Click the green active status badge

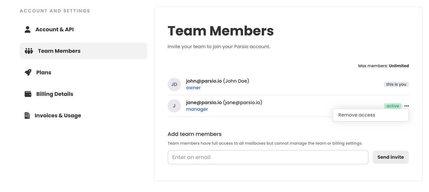tap(393, 106)
